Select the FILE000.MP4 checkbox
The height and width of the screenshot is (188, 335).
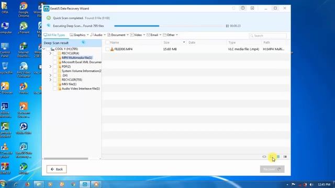[107, 49]
